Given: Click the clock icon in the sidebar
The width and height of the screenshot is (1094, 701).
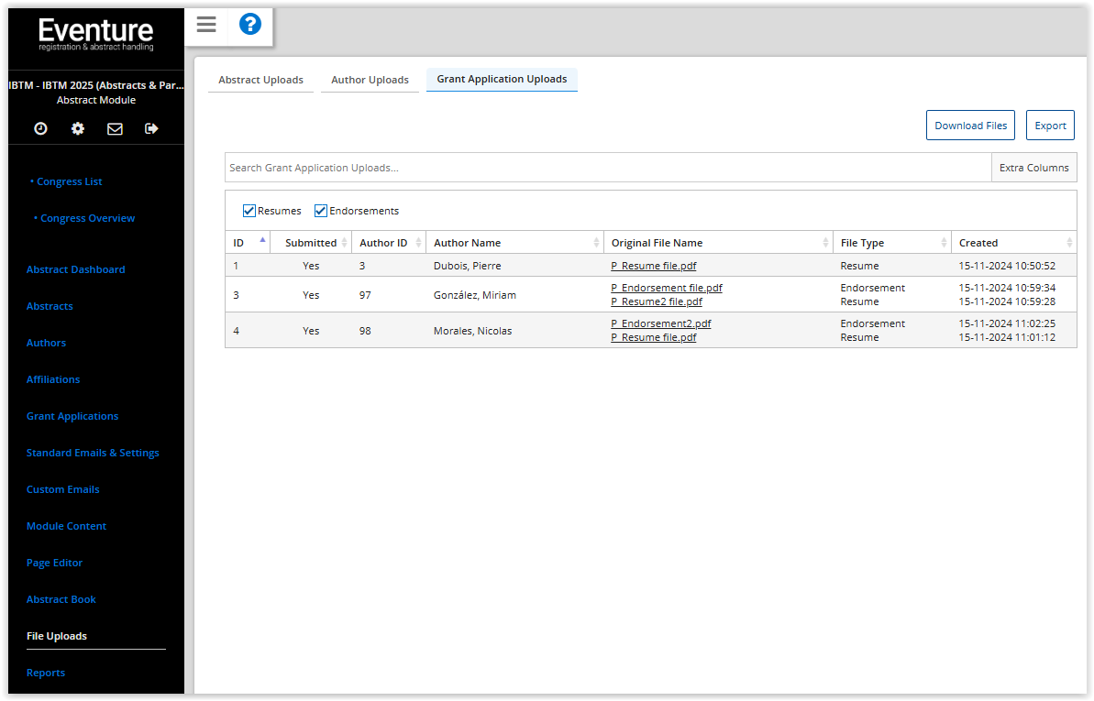Looking at the screenshot, I should point(40,128).
